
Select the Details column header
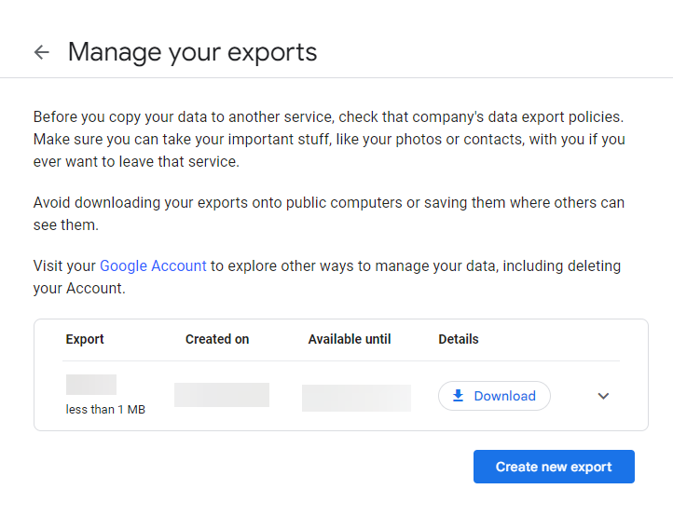click(x=459, y=339)
